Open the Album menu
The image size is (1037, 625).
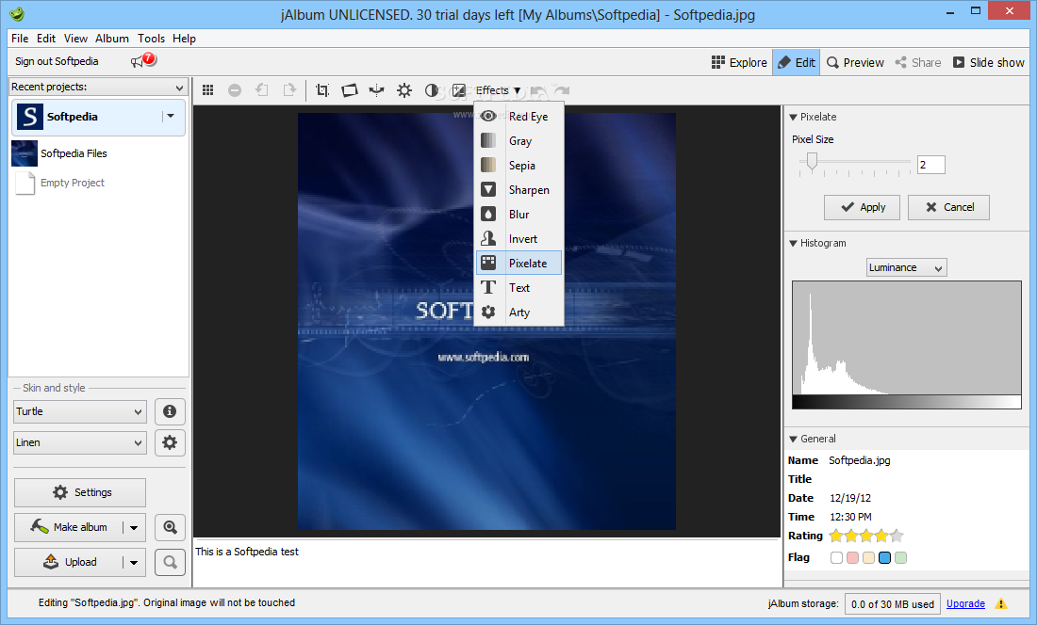click(112, 39)
